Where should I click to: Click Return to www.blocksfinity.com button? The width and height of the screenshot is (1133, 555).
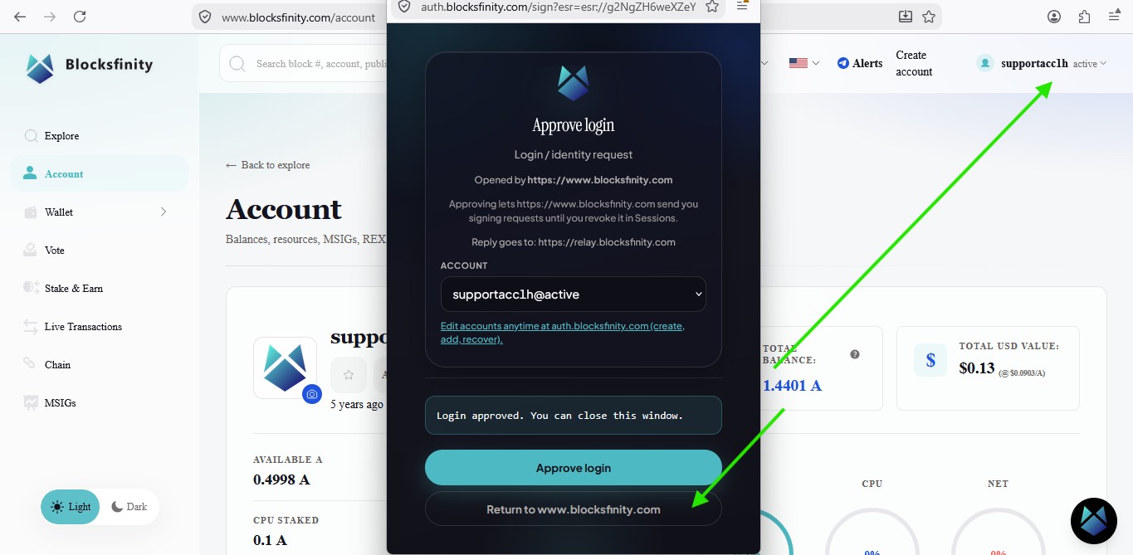[574, 509]
